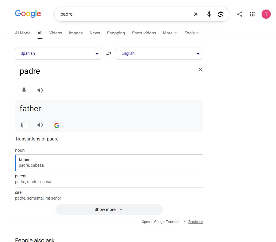Viewport: 276px width, 242px height.
Task: Click the Feedback link
Action: click(x=196, y=222)
